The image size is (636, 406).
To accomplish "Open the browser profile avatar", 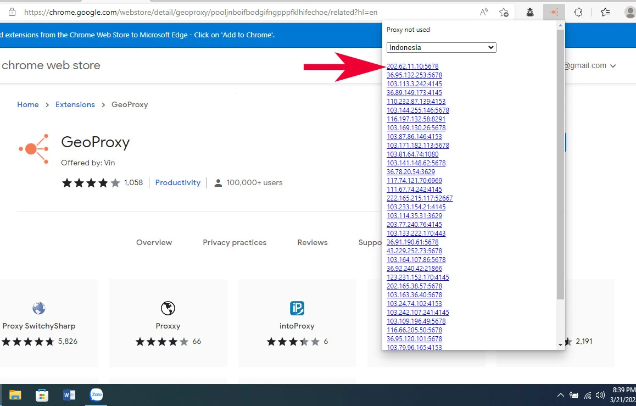I will [630, 12].
